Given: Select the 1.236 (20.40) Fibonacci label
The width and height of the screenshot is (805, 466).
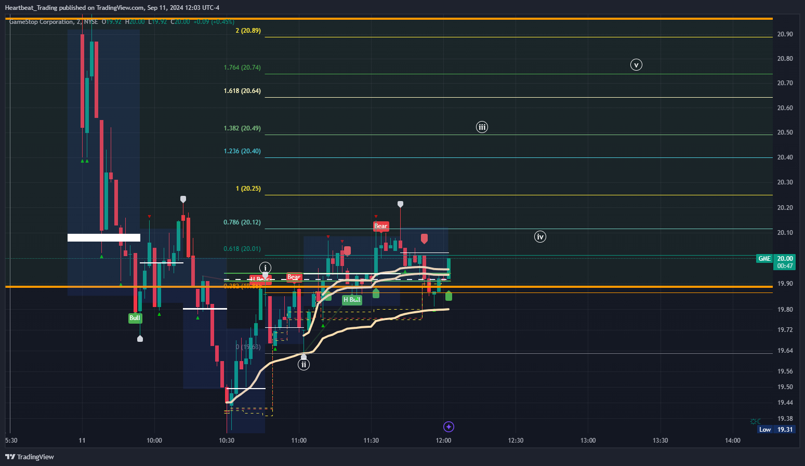Looking at the screenshot, I should pos(242,151).
